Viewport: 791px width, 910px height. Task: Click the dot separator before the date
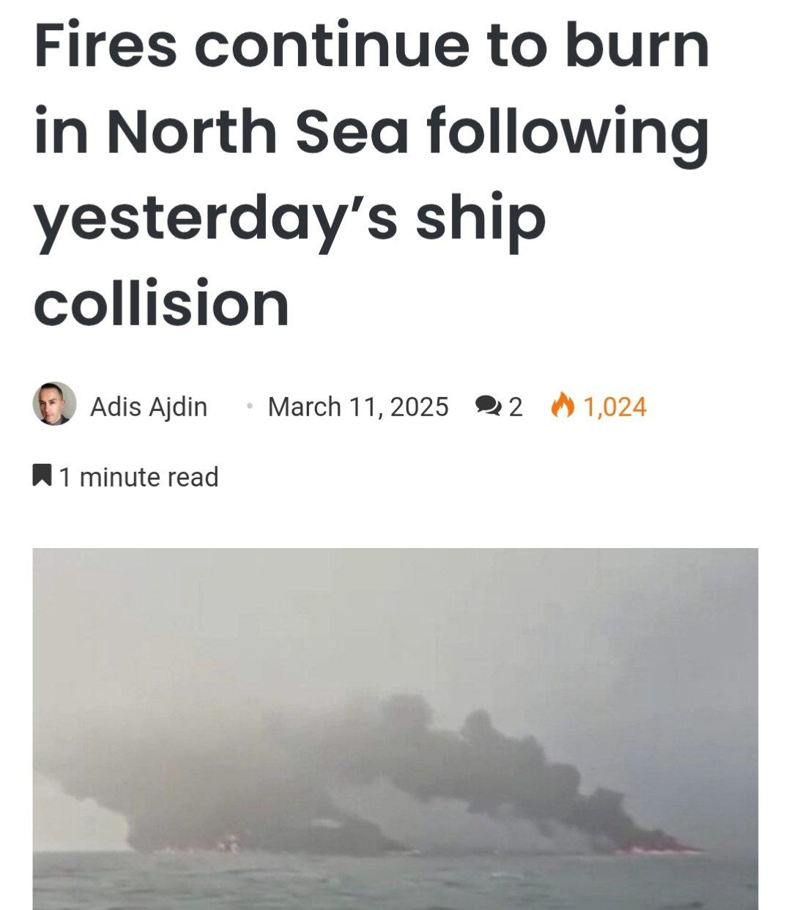pos(250,405)
